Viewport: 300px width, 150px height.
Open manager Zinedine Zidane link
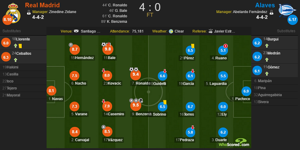click(x=63, y=12)
